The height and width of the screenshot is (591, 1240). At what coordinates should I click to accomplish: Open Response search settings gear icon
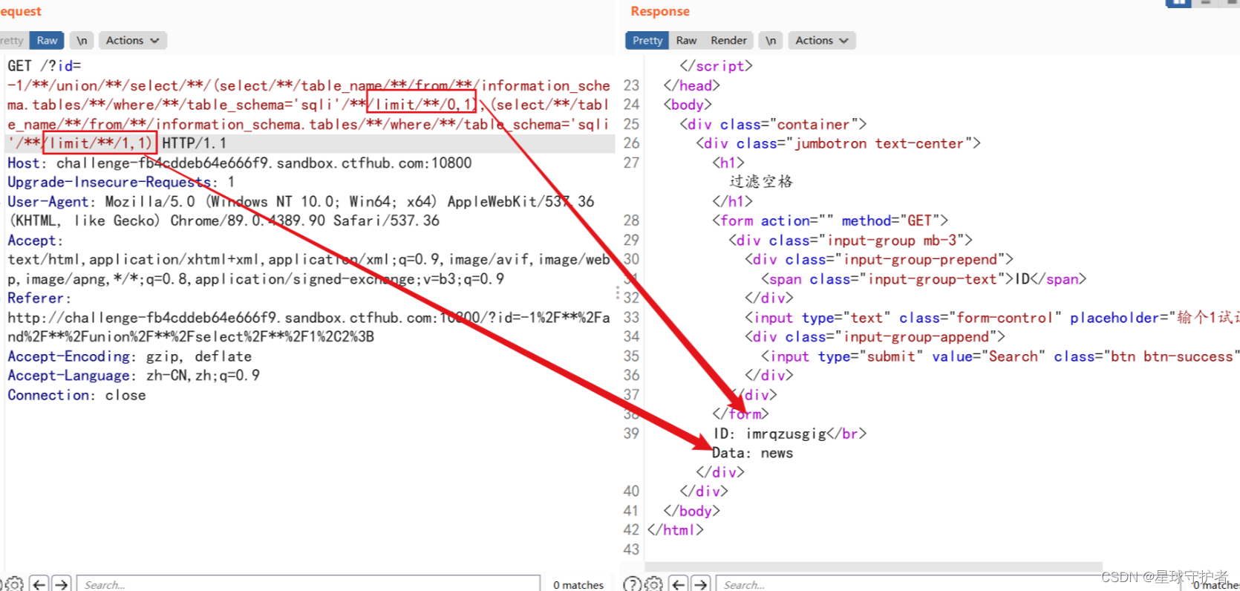point(653,584)
